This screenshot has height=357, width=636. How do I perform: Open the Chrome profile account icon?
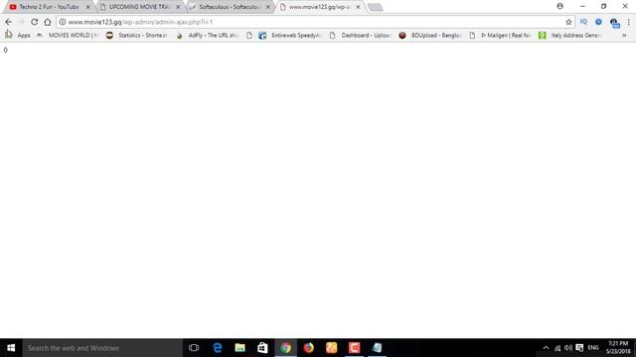[559, 6]
